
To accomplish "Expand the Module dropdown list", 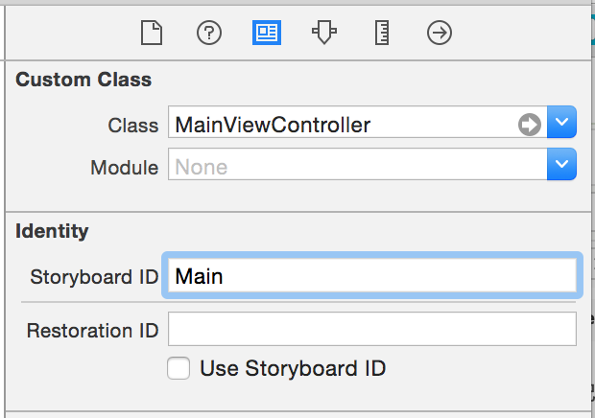I will click(562, 164).
